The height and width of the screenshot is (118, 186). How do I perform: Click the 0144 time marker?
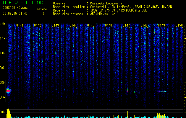73,25
